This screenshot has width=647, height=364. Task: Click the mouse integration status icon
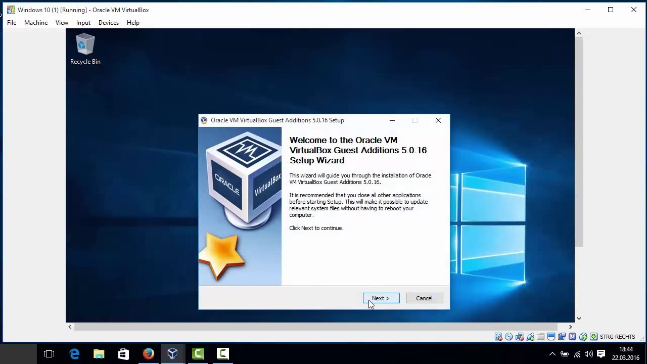[583, 337]
